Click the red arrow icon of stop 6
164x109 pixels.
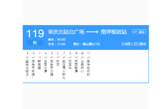(x=58, y=57)
